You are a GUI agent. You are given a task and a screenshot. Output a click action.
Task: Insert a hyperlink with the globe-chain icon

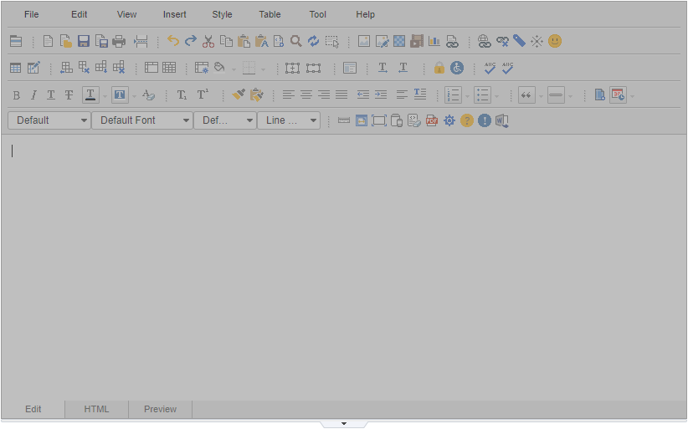pyautogui.click(x=484, y=41)
